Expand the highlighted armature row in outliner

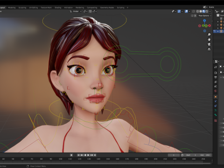pyautogui.click(x=218, y=31)
